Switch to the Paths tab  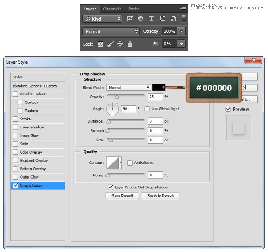tap(134, 9)
